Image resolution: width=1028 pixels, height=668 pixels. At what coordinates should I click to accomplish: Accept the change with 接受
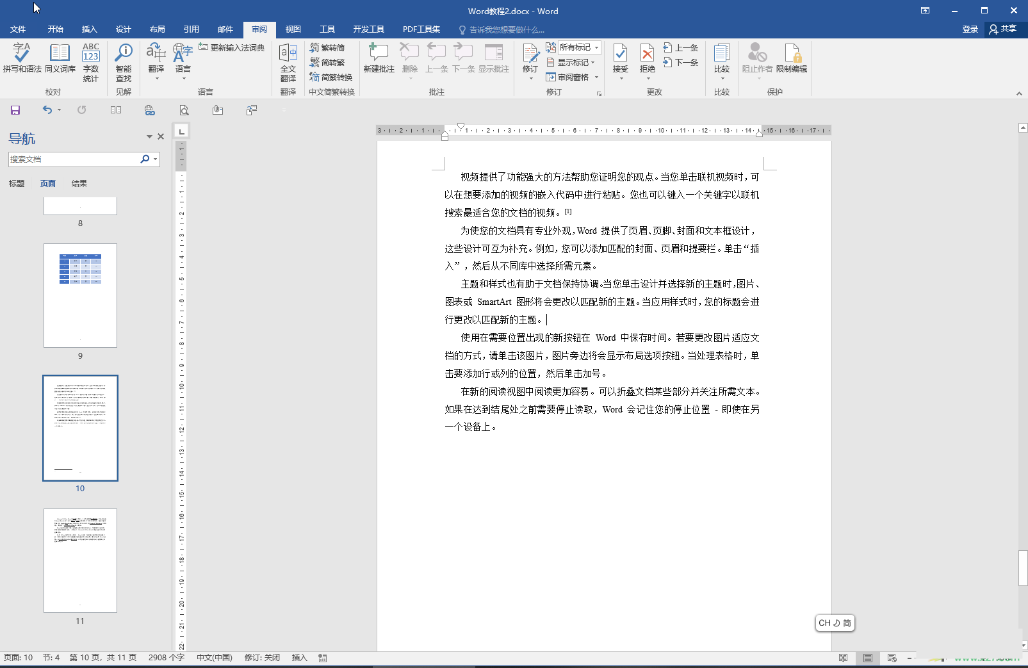(621, 61)
